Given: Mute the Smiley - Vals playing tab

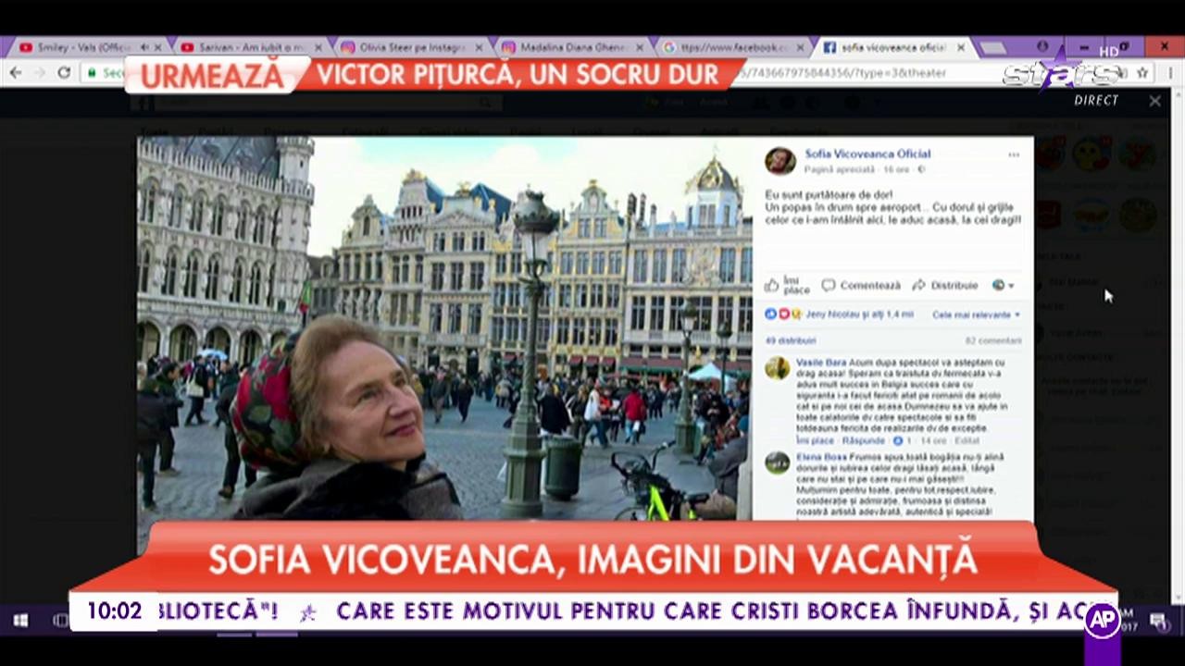Looking at the screenshot, I should point(145,45).
